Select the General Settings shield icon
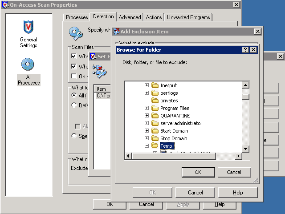Viewport: 285px width, 214px height. coord(28,27)
